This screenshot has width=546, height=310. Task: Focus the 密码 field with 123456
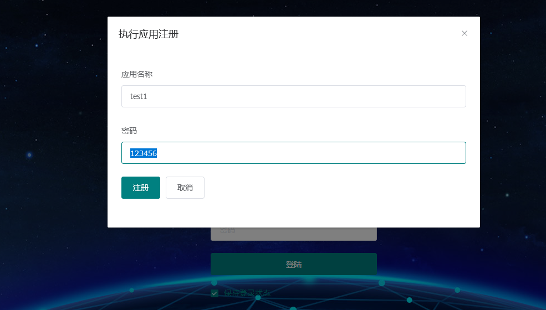294,153
